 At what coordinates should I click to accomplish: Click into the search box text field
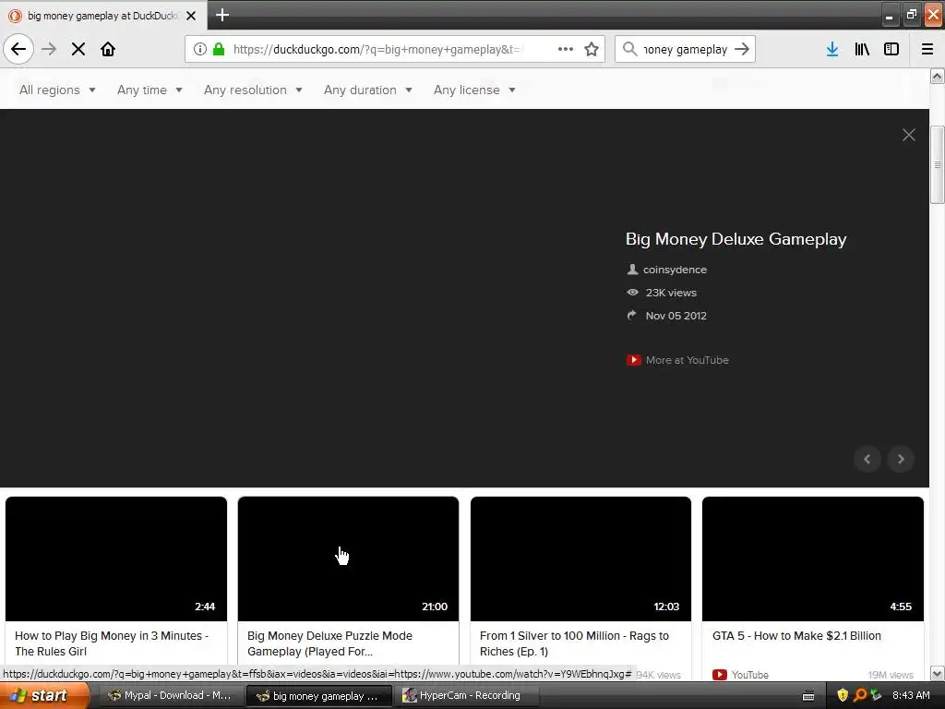point(685,49)
